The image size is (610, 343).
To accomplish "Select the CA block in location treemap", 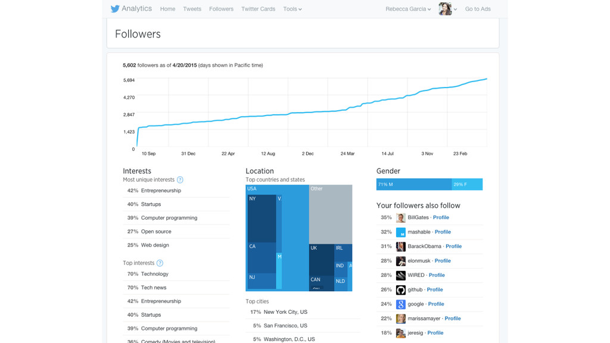I will 262,258.
